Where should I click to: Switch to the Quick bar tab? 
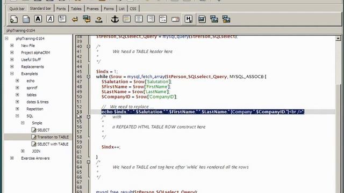pyautogui.click(x=17, y=9)
